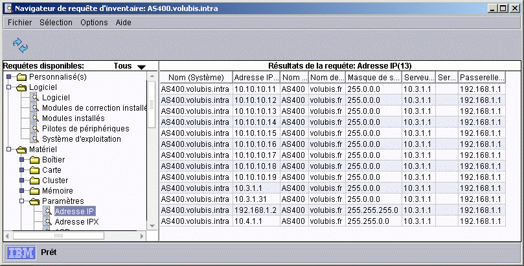Click the Modules de correction installés query icon
Viewport: 524px width, 266px height.
(x=34, y=108)
